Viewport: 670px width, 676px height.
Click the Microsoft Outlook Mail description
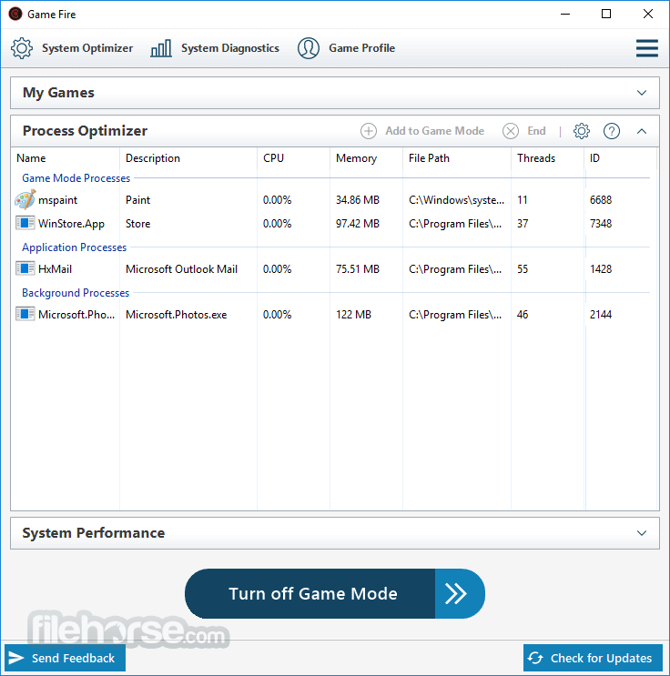(181, 269)
